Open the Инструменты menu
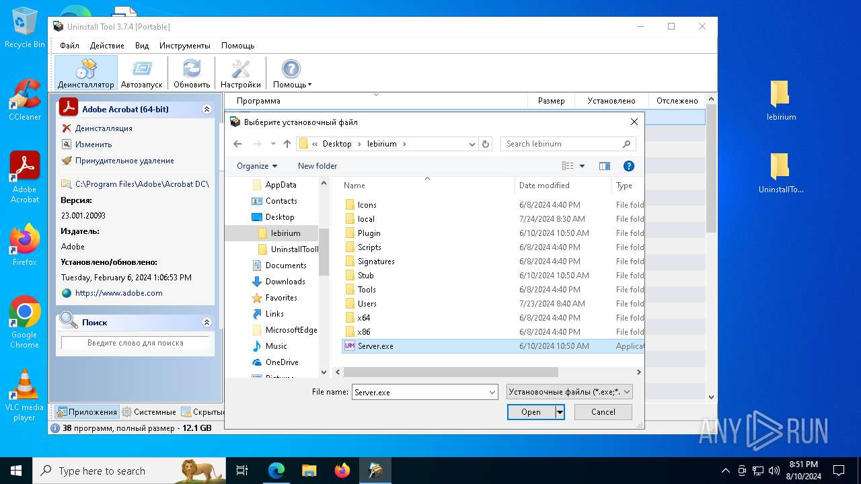 click(185, 46)
